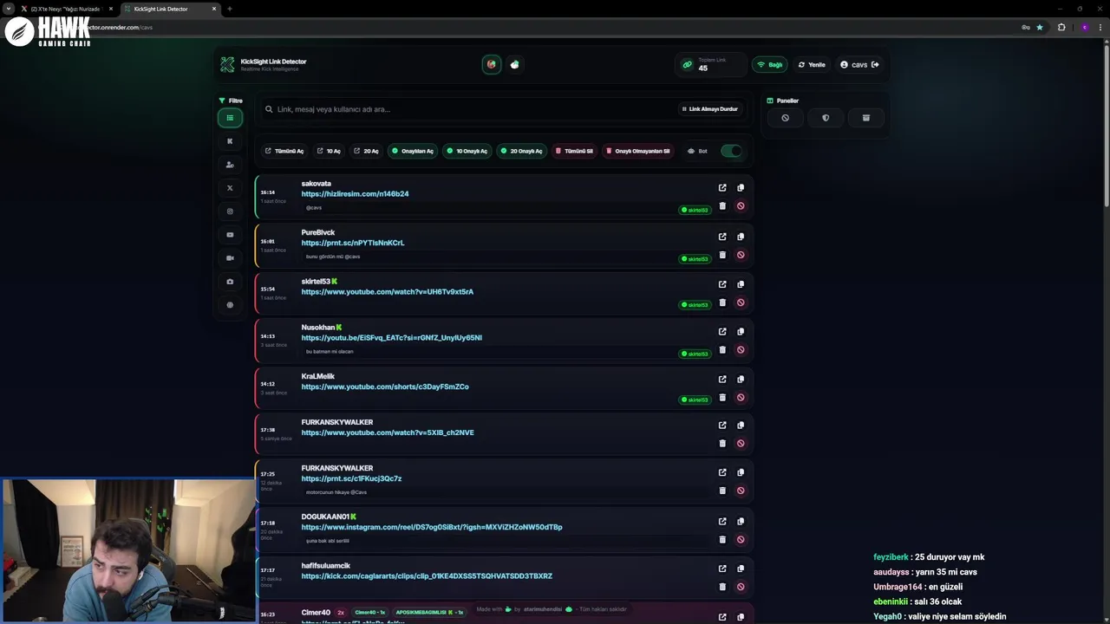Filter links by YouTube icon
The height and width of the screenshot is (624, 1110).
tap(230, 235)
